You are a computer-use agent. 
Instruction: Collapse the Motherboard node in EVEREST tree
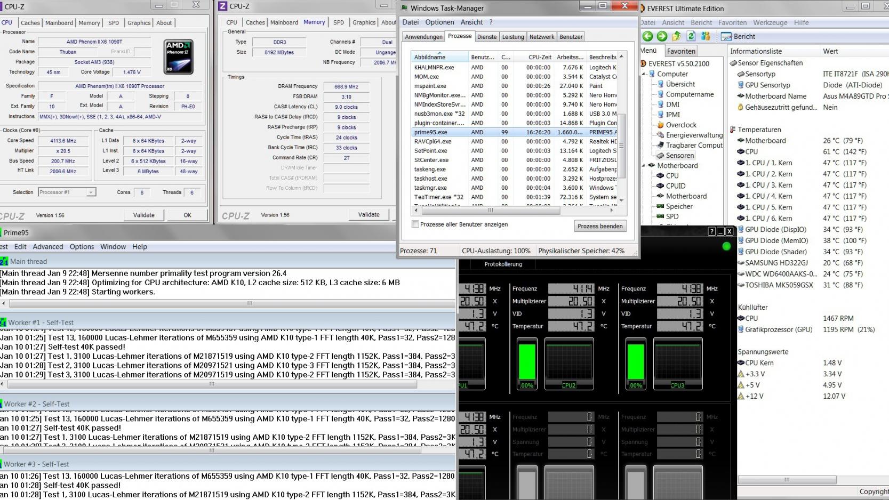coord(644,166)
